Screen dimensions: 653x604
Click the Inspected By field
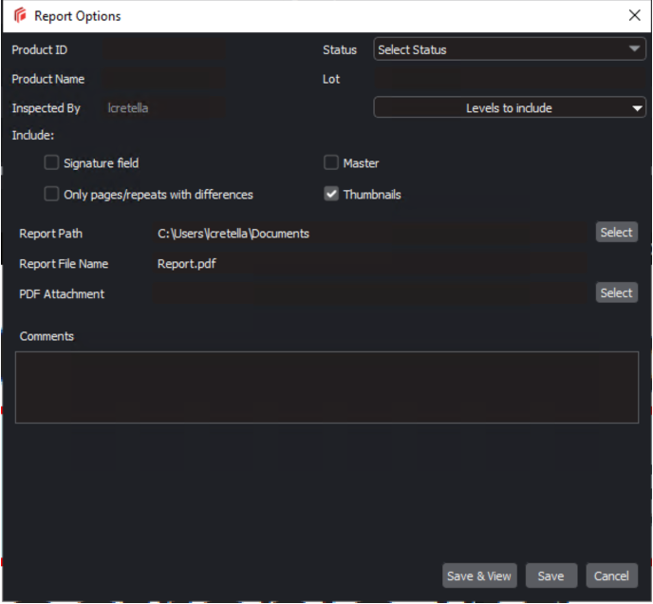point(164,108)
